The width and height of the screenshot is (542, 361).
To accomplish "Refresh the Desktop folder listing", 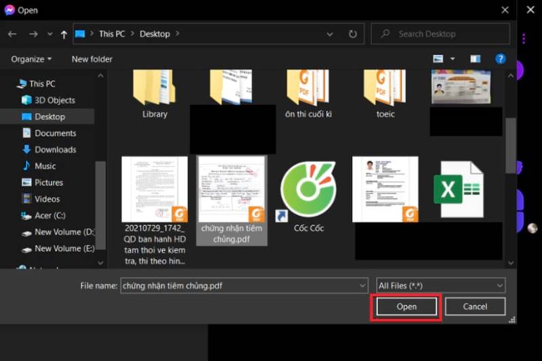I will (x=352, y=34).
